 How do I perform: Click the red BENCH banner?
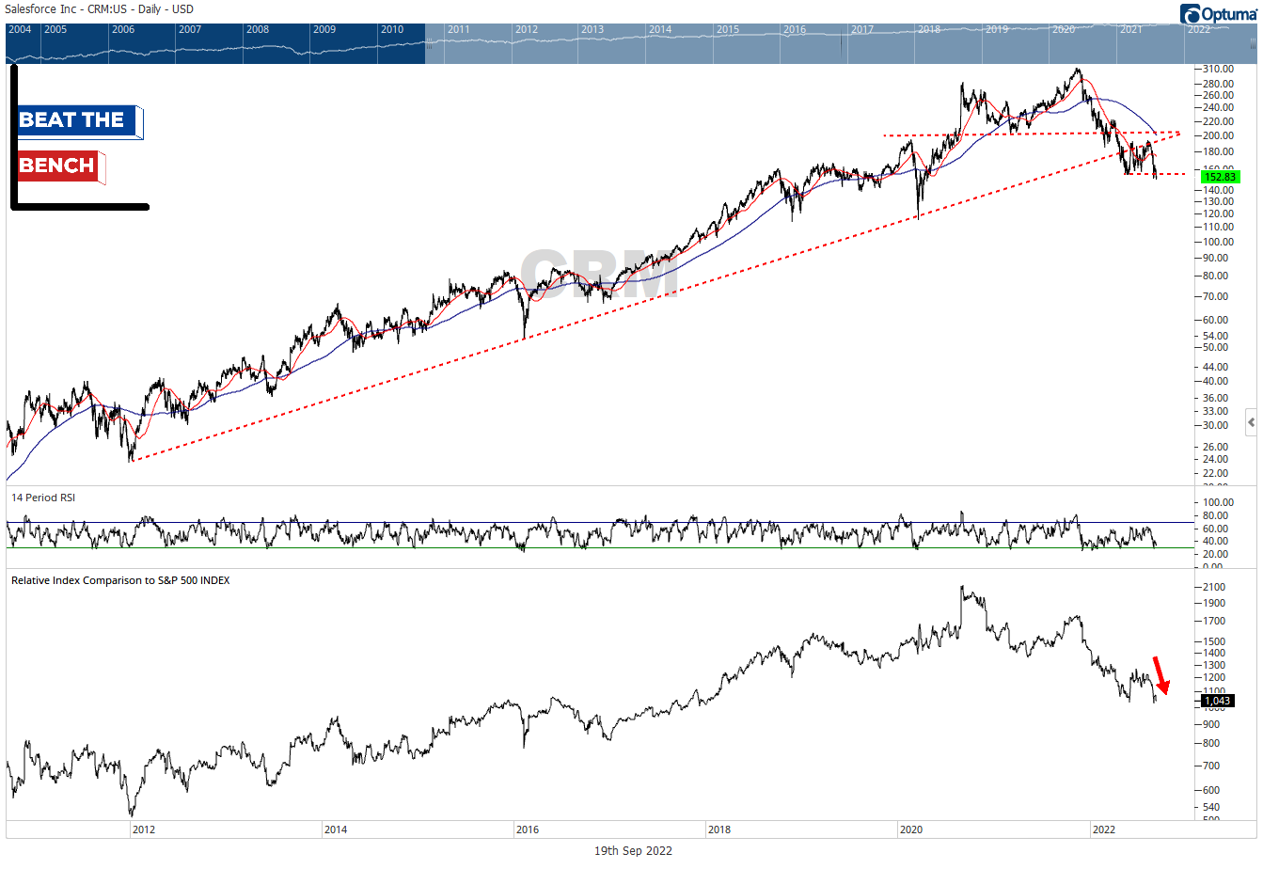tap(59, 166)
